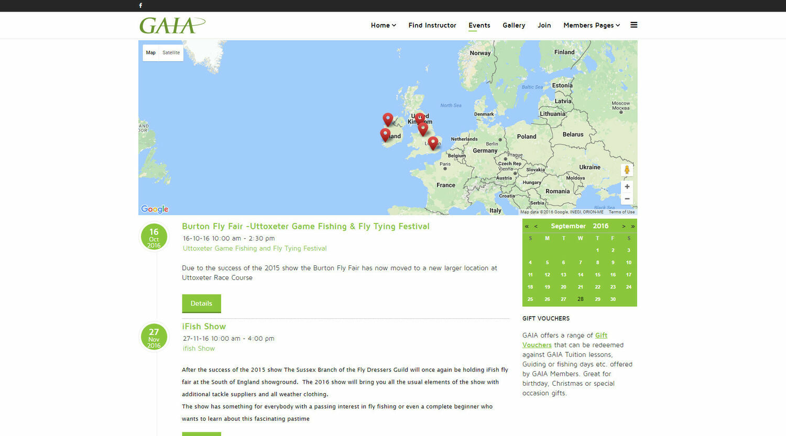
Task: Open the ifish Show location link
Action: click(199, 349)
